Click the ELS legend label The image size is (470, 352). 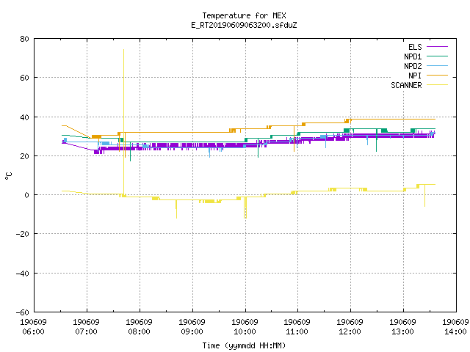tap(415, 47)
